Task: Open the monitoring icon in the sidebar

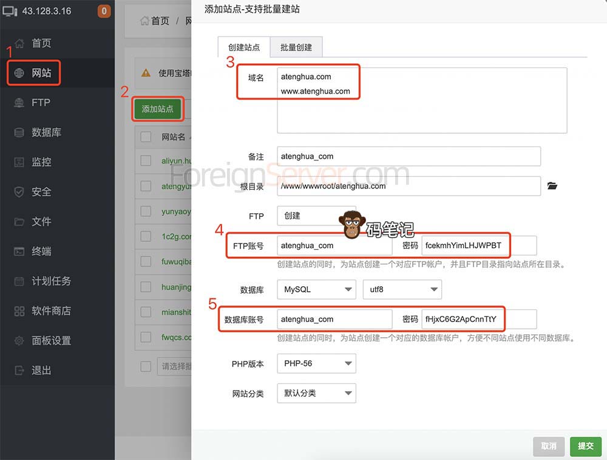Action: [x=19, y=162]
